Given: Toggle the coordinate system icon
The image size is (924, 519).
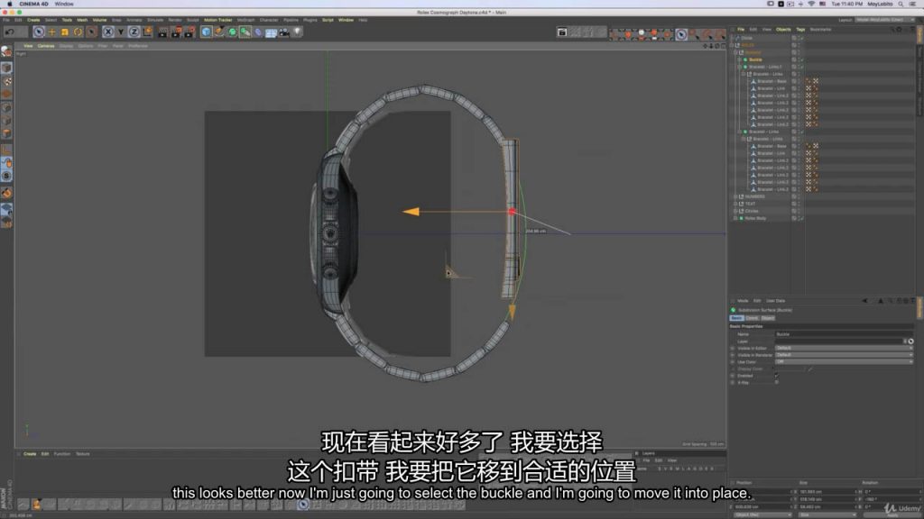Looking at the screenshot, I should click(147, 32).
